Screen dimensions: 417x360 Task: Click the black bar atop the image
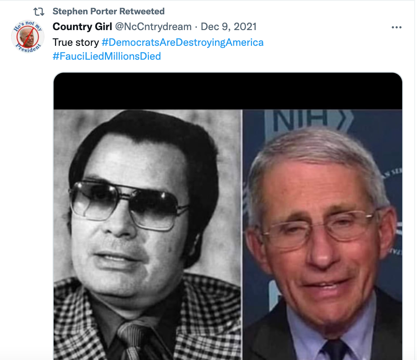click(x=228, y=91)
